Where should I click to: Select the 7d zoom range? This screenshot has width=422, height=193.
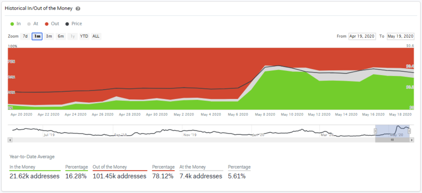[25, 36]
